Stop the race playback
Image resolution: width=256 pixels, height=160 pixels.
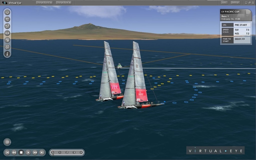21,152
